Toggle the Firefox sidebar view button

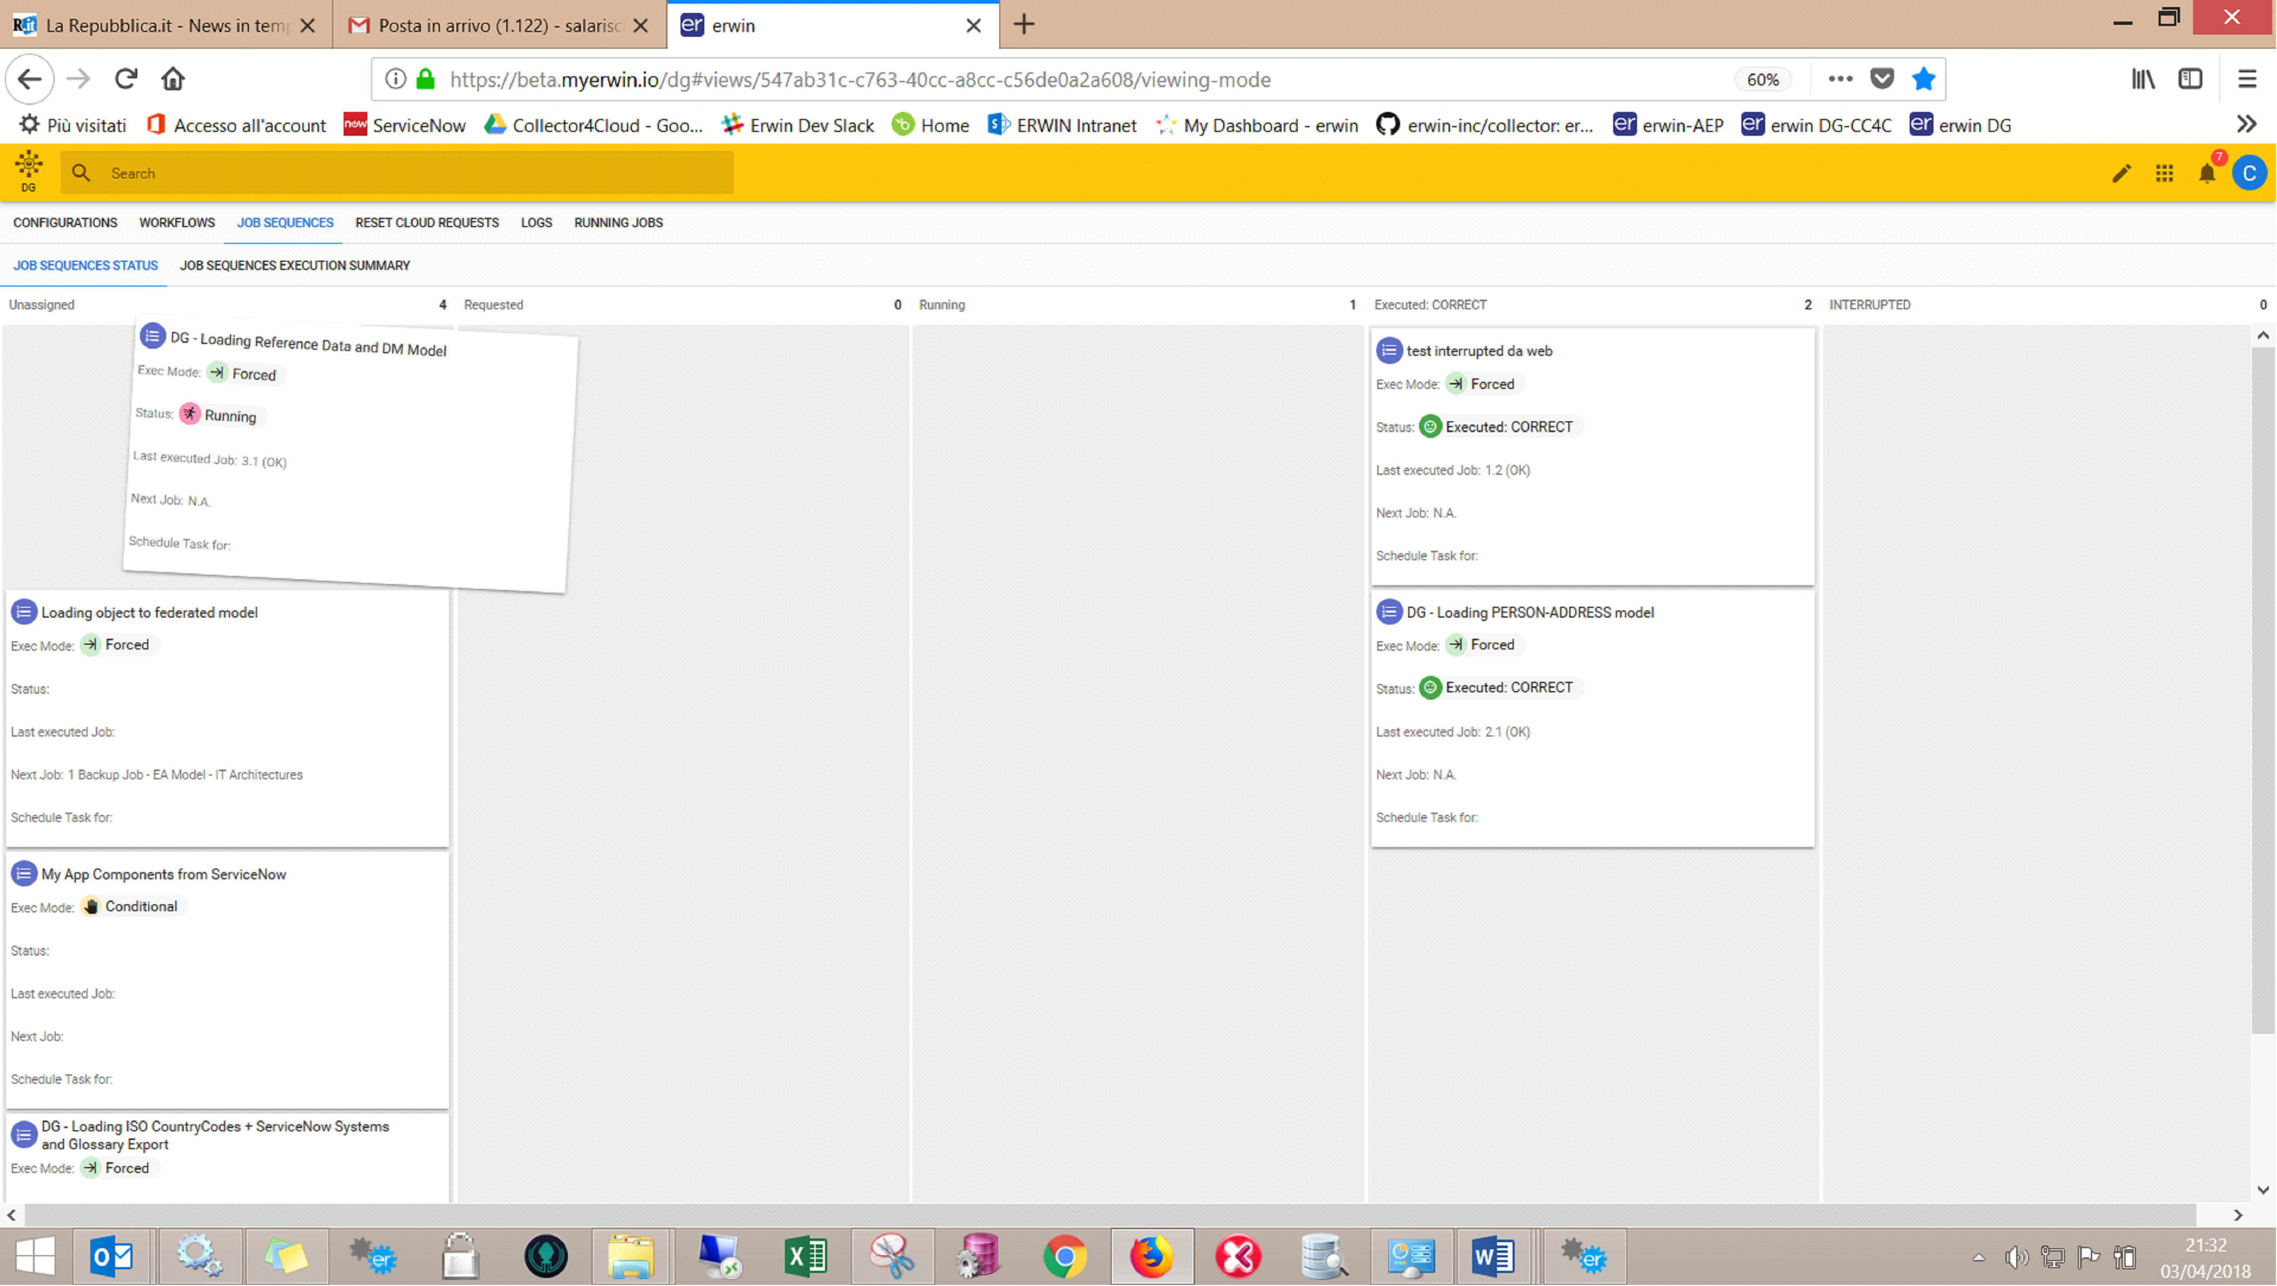tap(2189, 79)
